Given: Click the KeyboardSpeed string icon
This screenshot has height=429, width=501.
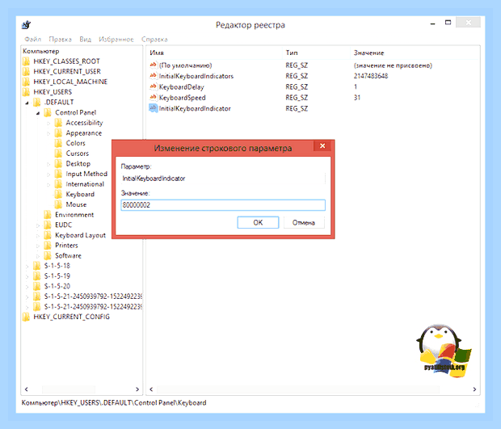Looking at the screenshot, I should pyautogui.click(x=153, y=97).
